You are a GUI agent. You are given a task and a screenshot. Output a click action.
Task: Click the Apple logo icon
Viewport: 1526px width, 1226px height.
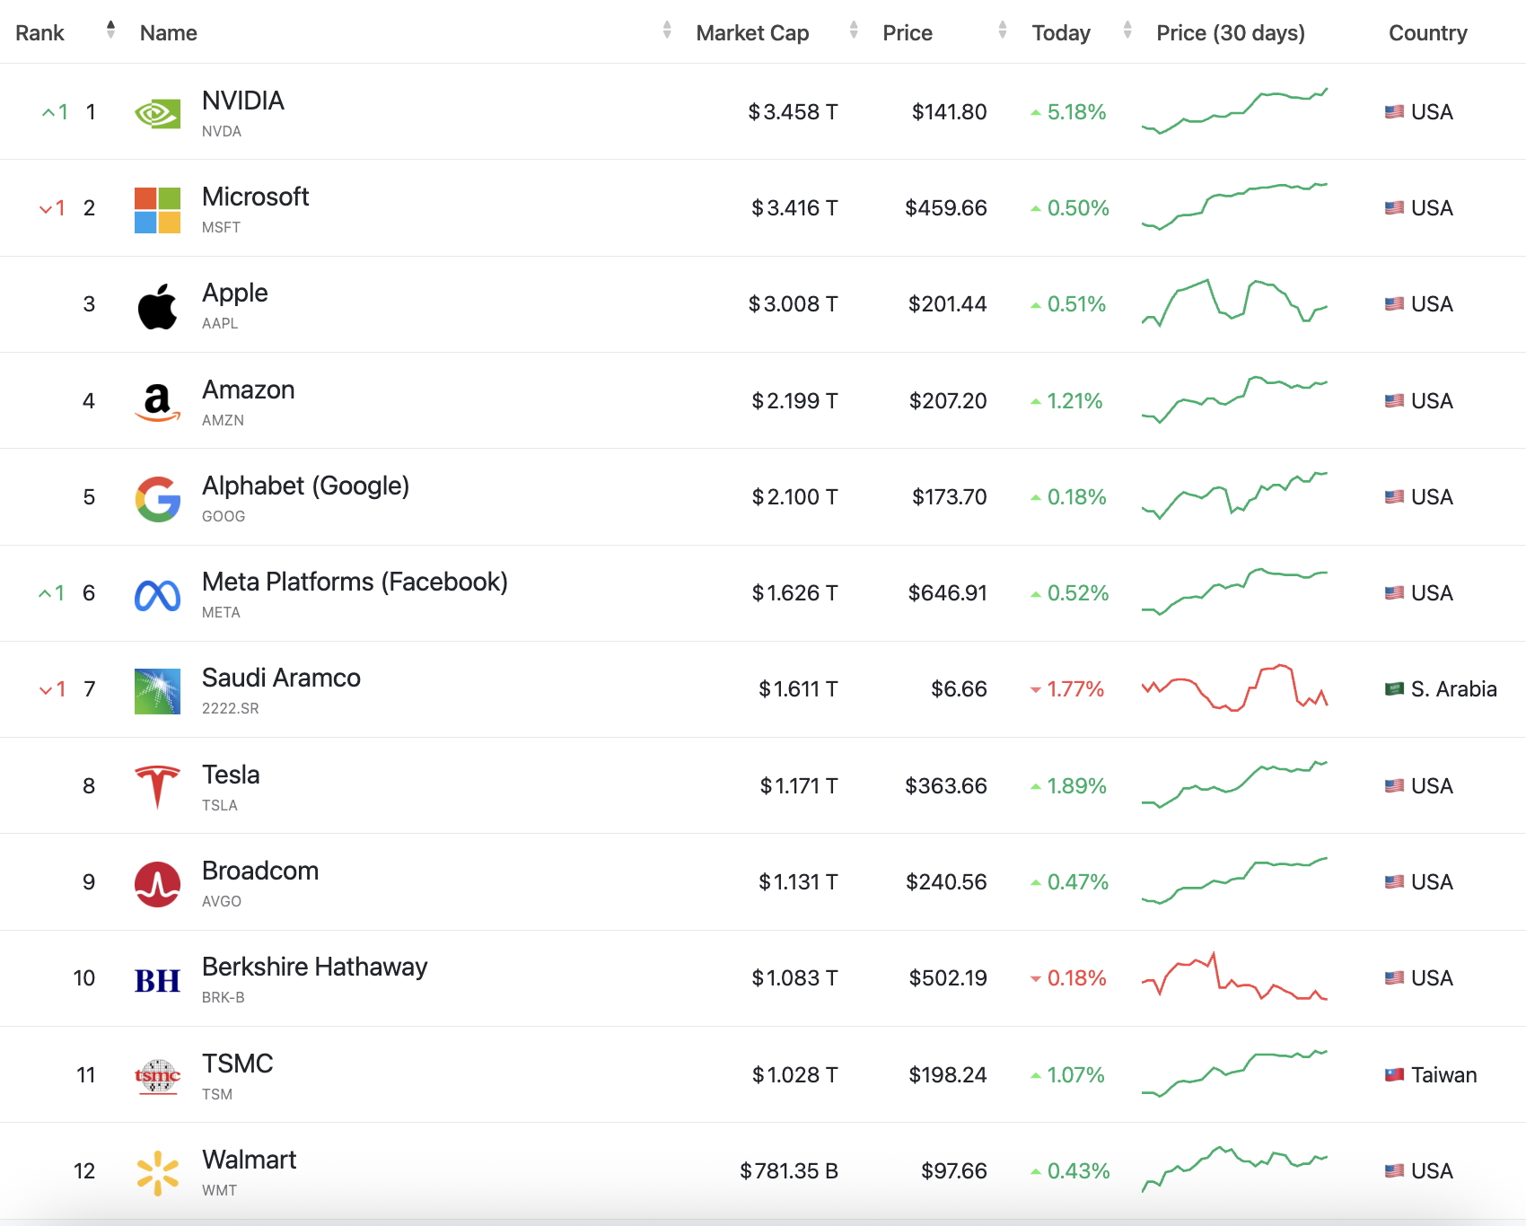(157, 306)
